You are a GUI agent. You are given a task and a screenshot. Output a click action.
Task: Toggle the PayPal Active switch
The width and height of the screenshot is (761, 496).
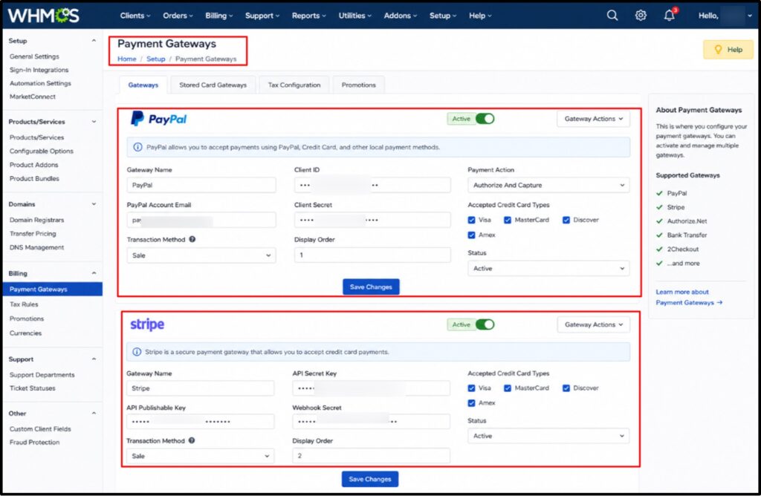click(x=485, y=119)
